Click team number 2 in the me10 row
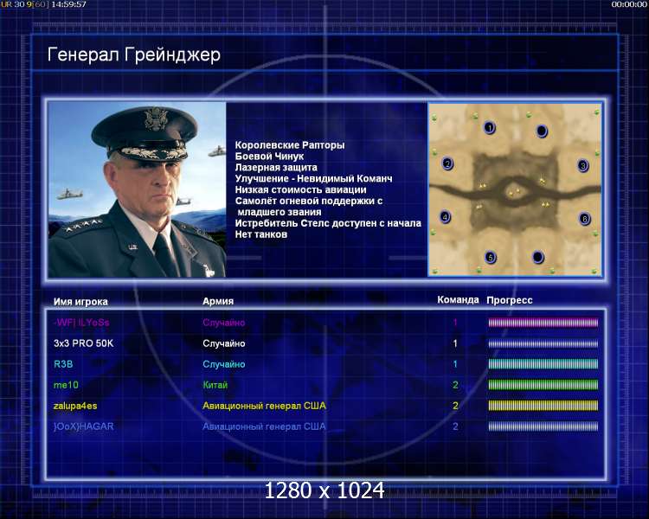Image resolution: width=649 pixels, height=519 pixels. 455,385
